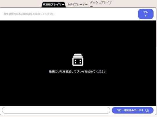The width and height of the screenshot is (157, 117).
Task: Click the film reel icon in the player
Action: [x=78, y=60]
